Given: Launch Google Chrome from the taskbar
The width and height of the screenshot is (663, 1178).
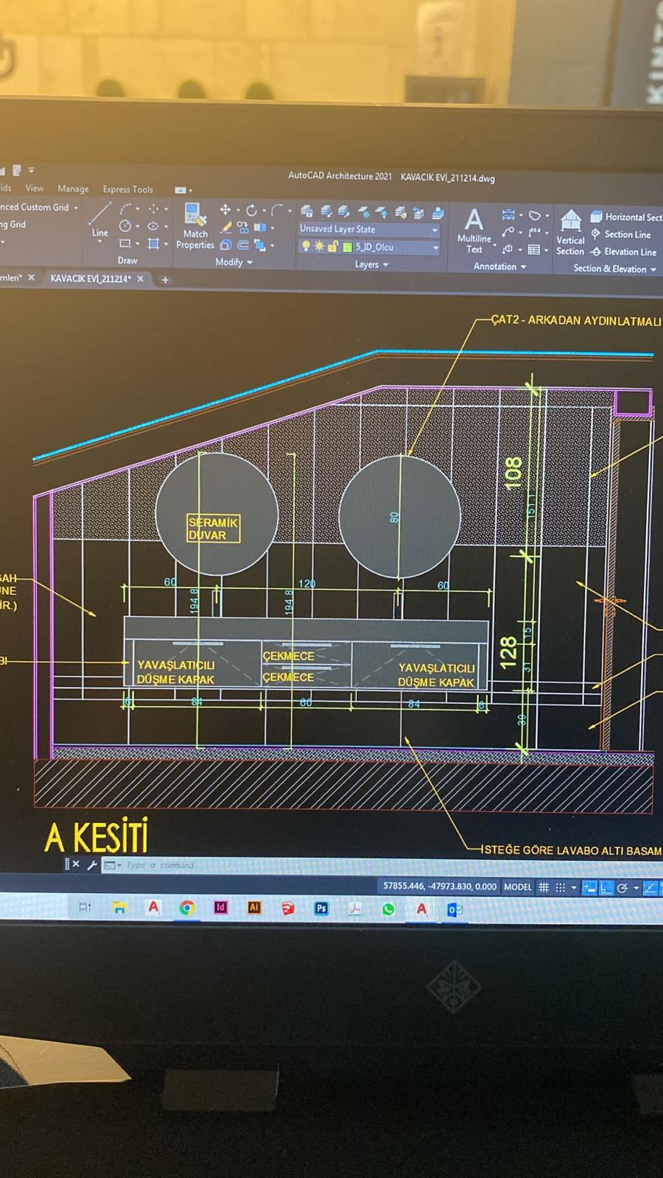Looking at the screenshot, I should [187, 908].
